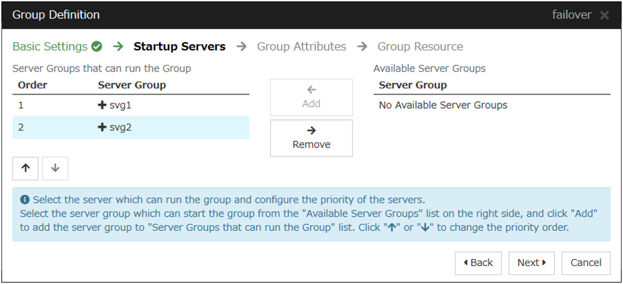Click the Order column header
The image size is (623, 284).
point(32,85)
